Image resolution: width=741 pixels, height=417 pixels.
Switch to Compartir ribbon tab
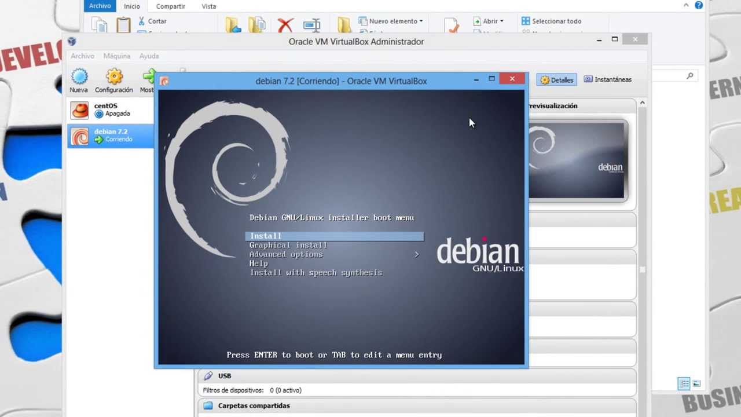(170, 6)
